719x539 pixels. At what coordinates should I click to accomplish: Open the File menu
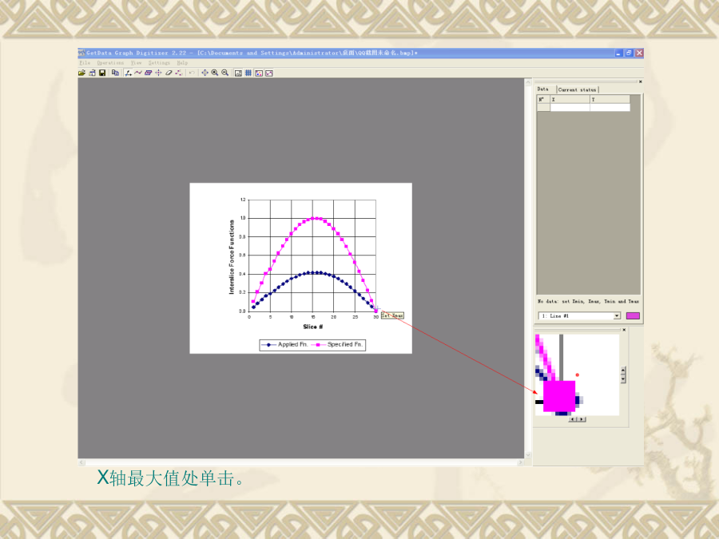tap(85, 62)
